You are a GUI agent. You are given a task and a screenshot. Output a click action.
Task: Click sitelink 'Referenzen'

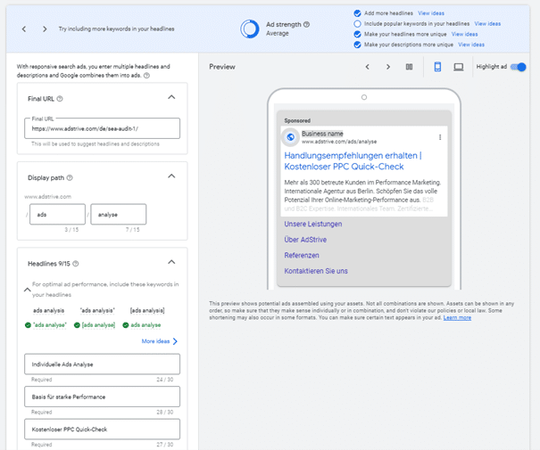pos(302,255)
